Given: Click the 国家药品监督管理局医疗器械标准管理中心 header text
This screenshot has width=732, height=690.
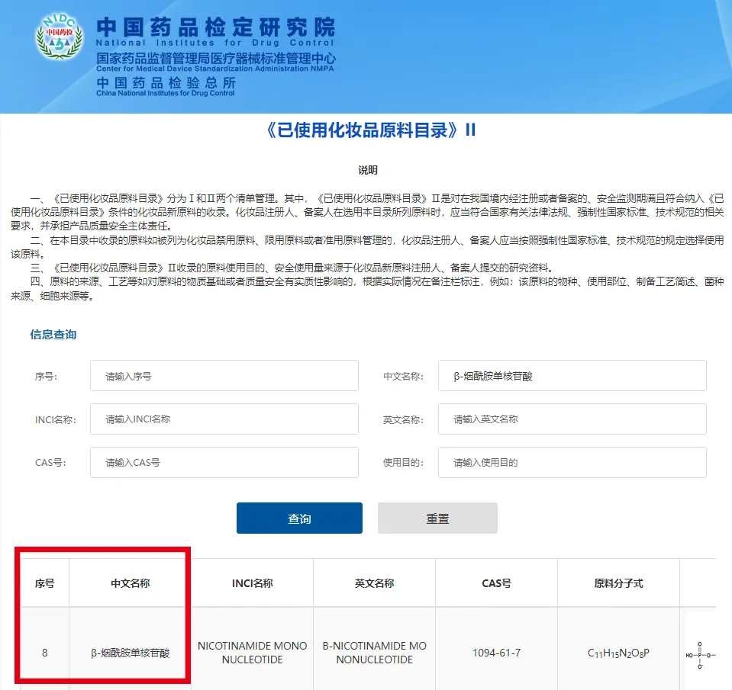Looking at the screenshot, I should (x=216, y=58).
